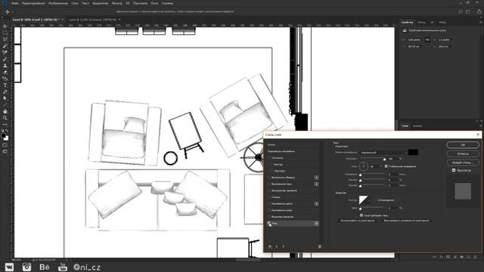484x272 pixels.
Task: Select the Свойства panel tab
Action: point(407,23)
